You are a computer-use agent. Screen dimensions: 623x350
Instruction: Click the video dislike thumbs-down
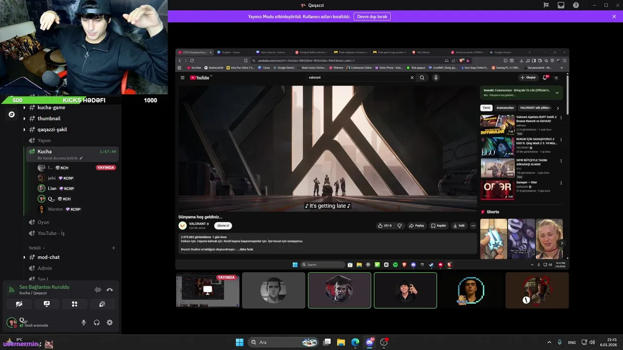(400, 226)
